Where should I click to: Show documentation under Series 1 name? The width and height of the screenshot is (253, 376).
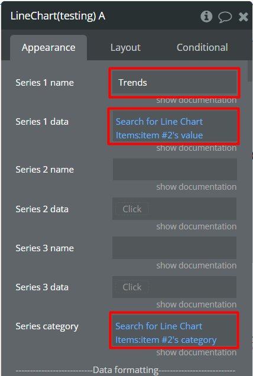click(x=196, y=100)
